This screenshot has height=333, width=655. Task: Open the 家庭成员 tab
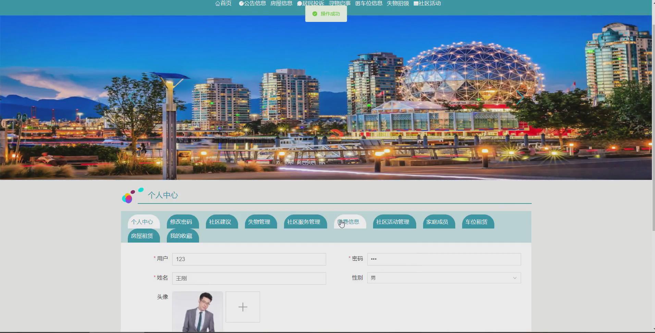click(x=439, y=222)
